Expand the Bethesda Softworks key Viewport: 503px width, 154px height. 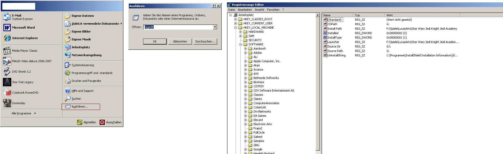[246, 78]
